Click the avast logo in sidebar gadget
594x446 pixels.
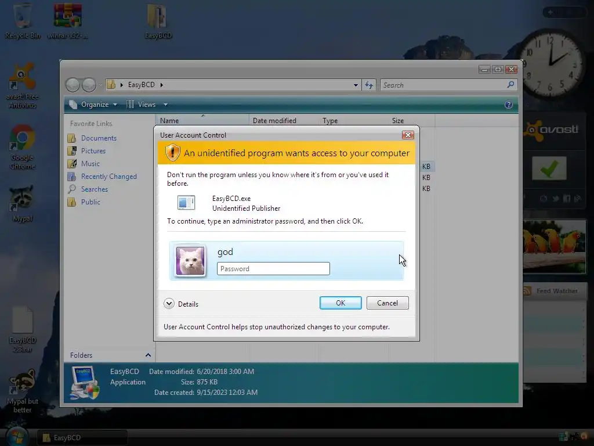pos(551,130)
